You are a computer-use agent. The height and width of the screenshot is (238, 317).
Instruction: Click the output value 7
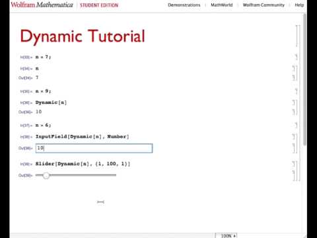click(37, 77)
